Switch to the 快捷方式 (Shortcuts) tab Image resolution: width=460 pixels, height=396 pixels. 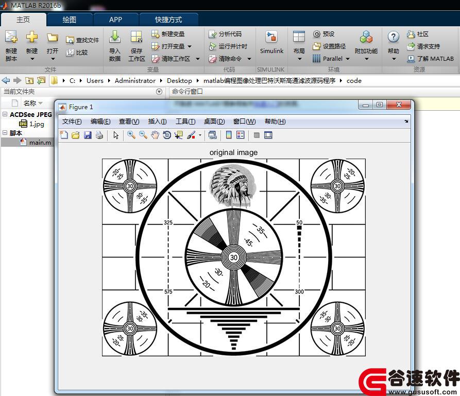[168, 20]
